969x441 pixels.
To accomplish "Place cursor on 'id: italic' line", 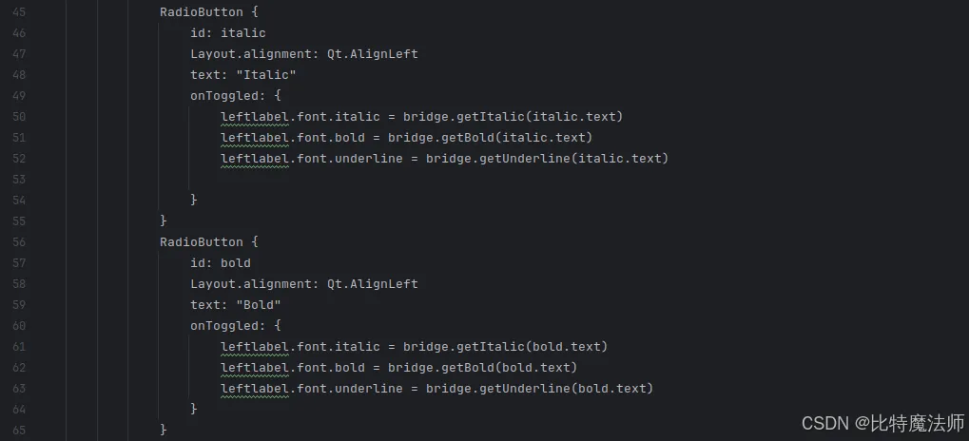I will click(228, 32).
